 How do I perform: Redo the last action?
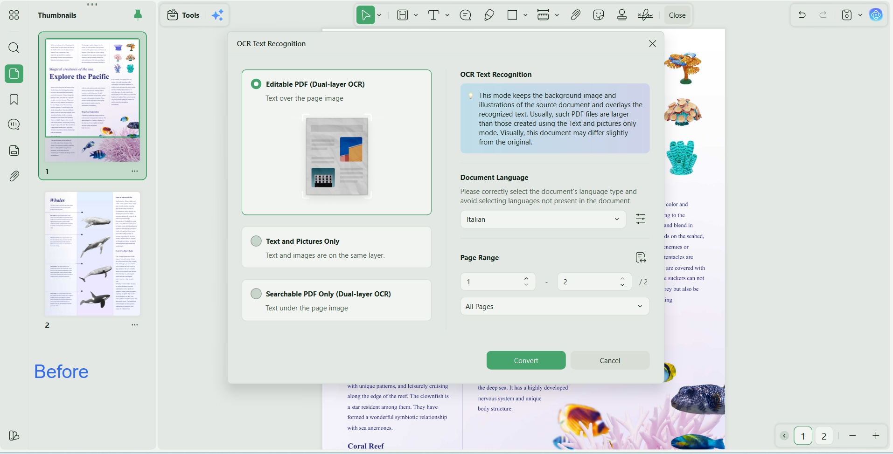(x=823, y=15)
